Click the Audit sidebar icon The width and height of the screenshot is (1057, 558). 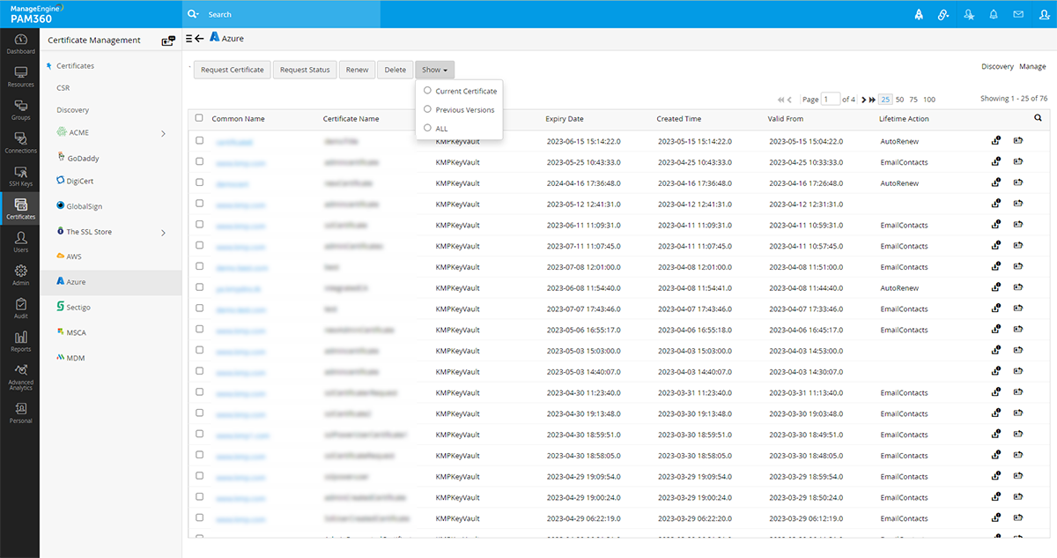tap(19, 306)
